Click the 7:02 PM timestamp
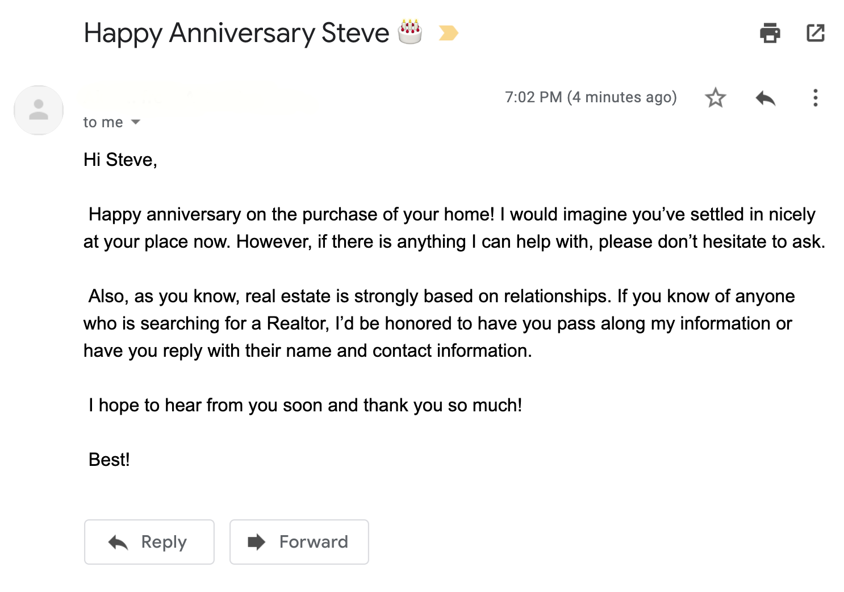 coord(591,97)
